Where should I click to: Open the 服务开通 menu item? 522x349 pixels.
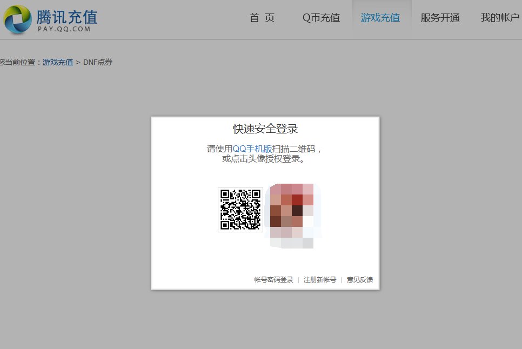point(440,17)
